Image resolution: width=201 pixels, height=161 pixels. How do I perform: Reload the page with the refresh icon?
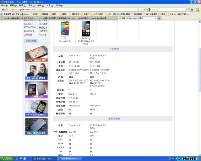point(144,10)
